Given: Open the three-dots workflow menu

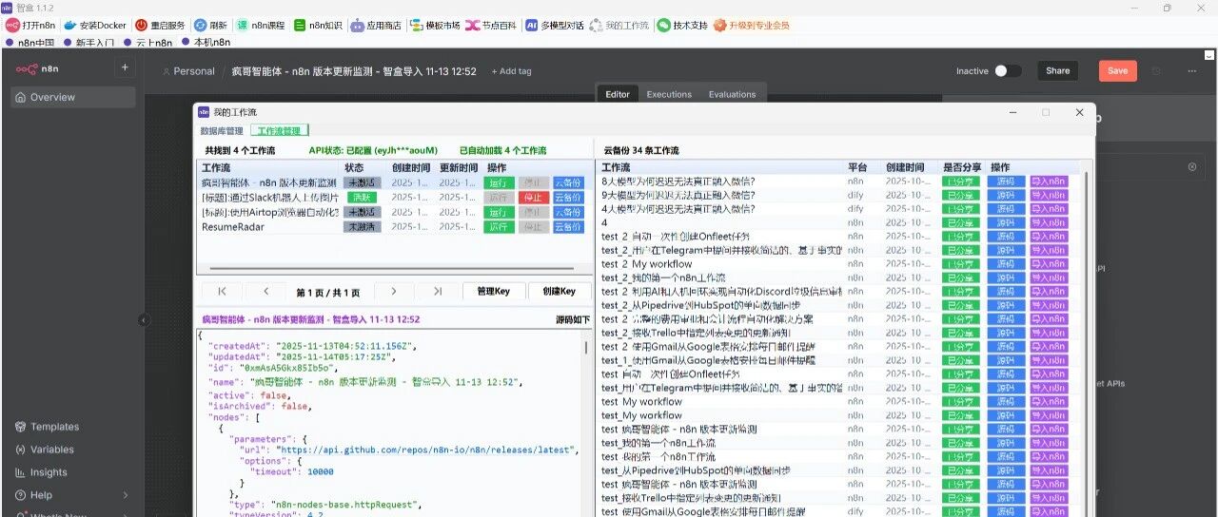Looking at the screenshot, I should click(x=1191, y=70).
